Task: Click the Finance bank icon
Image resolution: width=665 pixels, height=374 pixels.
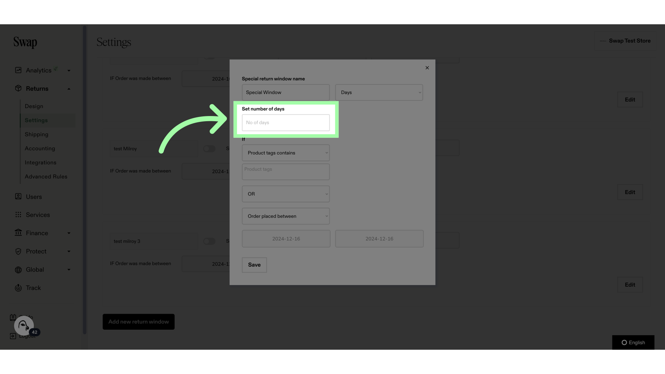Action: [18, 233]
